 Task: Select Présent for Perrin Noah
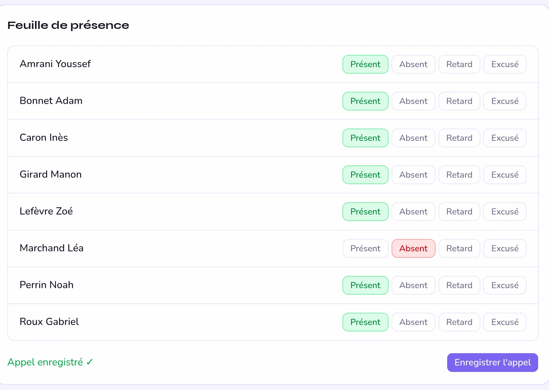[365, 285]
